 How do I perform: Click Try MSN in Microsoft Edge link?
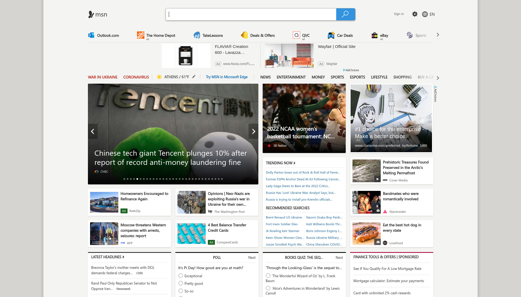click(x=227, y=77)
